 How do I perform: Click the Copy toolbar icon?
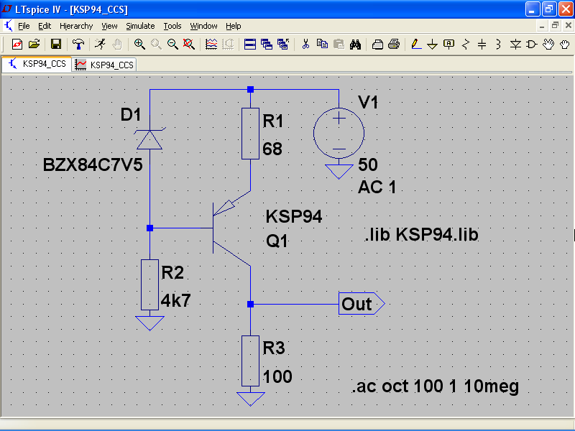(322, 45)
